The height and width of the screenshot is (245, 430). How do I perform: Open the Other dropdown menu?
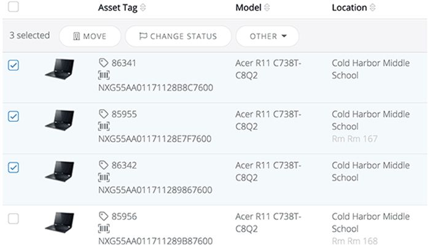tap(268, 36)
